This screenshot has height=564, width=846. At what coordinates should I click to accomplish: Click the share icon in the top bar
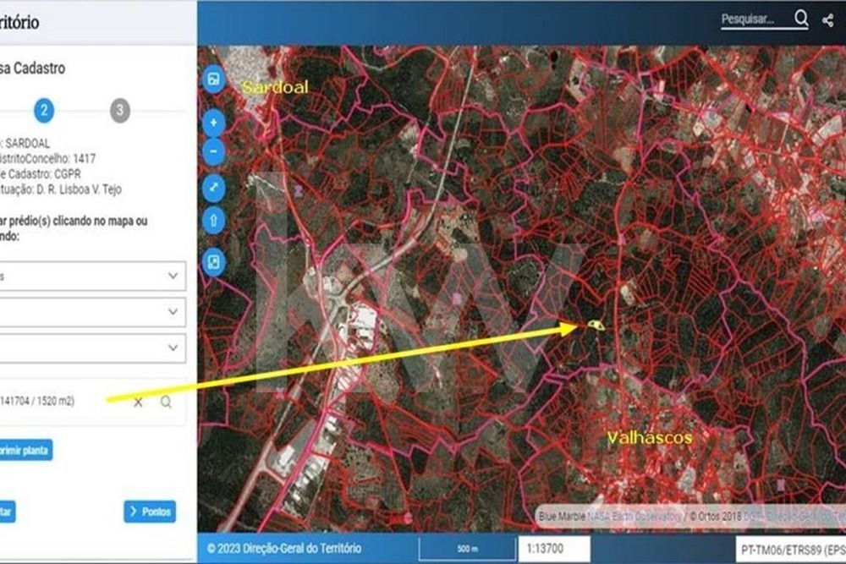[828, 20]
